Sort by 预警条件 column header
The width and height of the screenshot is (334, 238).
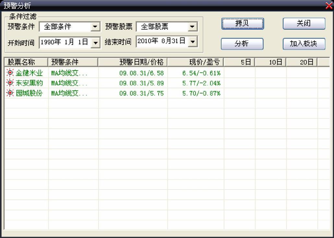coord(73,62)
